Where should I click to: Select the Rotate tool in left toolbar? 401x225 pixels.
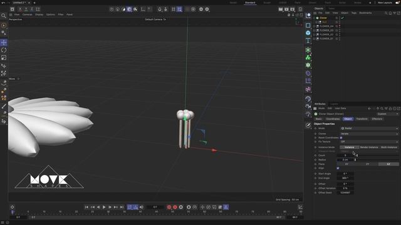tap(4, 50)
